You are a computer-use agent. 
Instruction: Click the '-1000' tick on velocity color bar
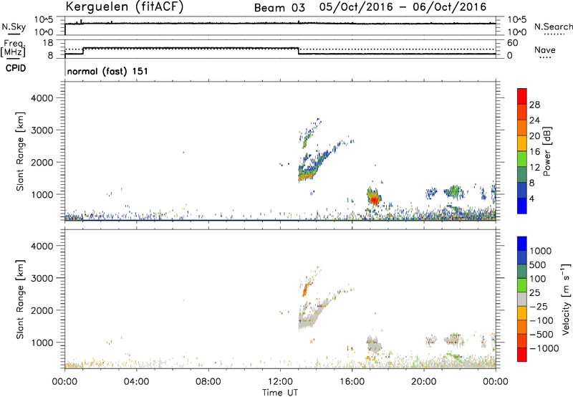[544, 348]
